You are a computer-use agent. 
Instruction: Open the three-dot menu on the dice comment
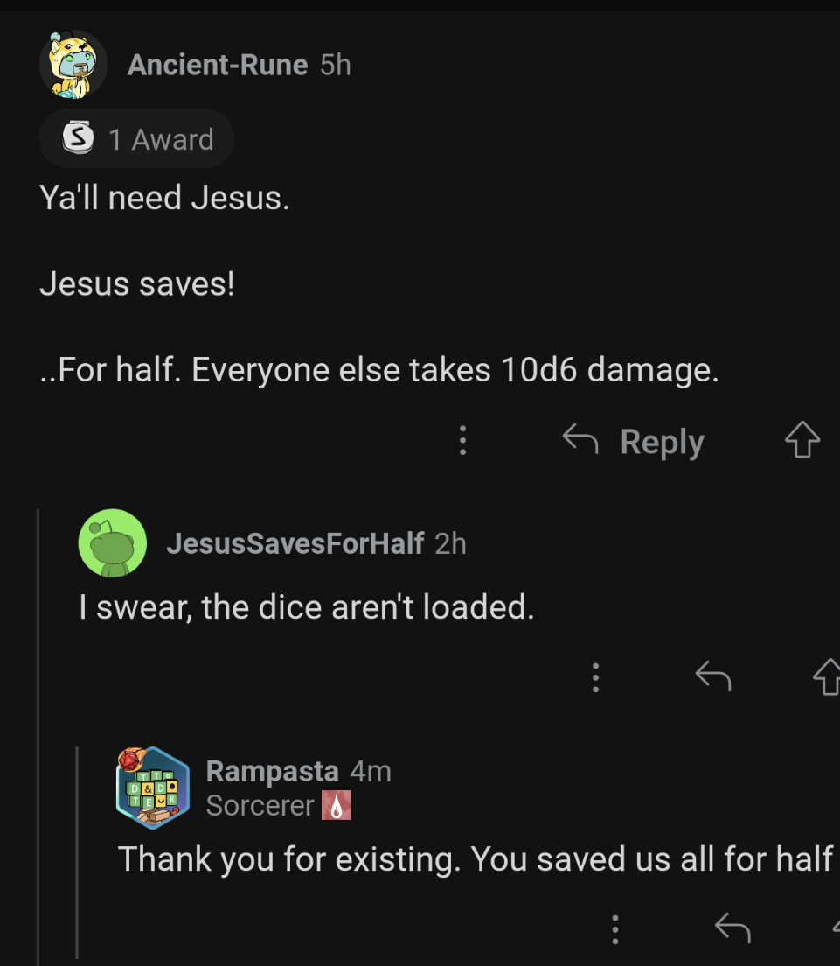tap(596, 675)
